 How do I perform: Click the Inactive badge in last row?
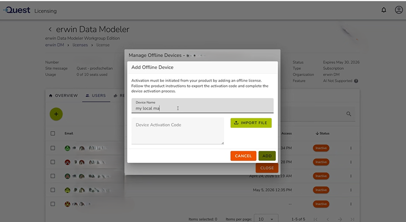[321, 204]
